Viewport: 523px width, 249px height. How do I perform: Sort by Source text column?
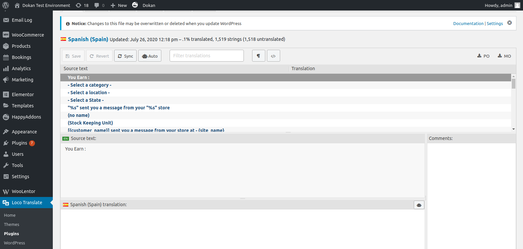coord(175,69)
